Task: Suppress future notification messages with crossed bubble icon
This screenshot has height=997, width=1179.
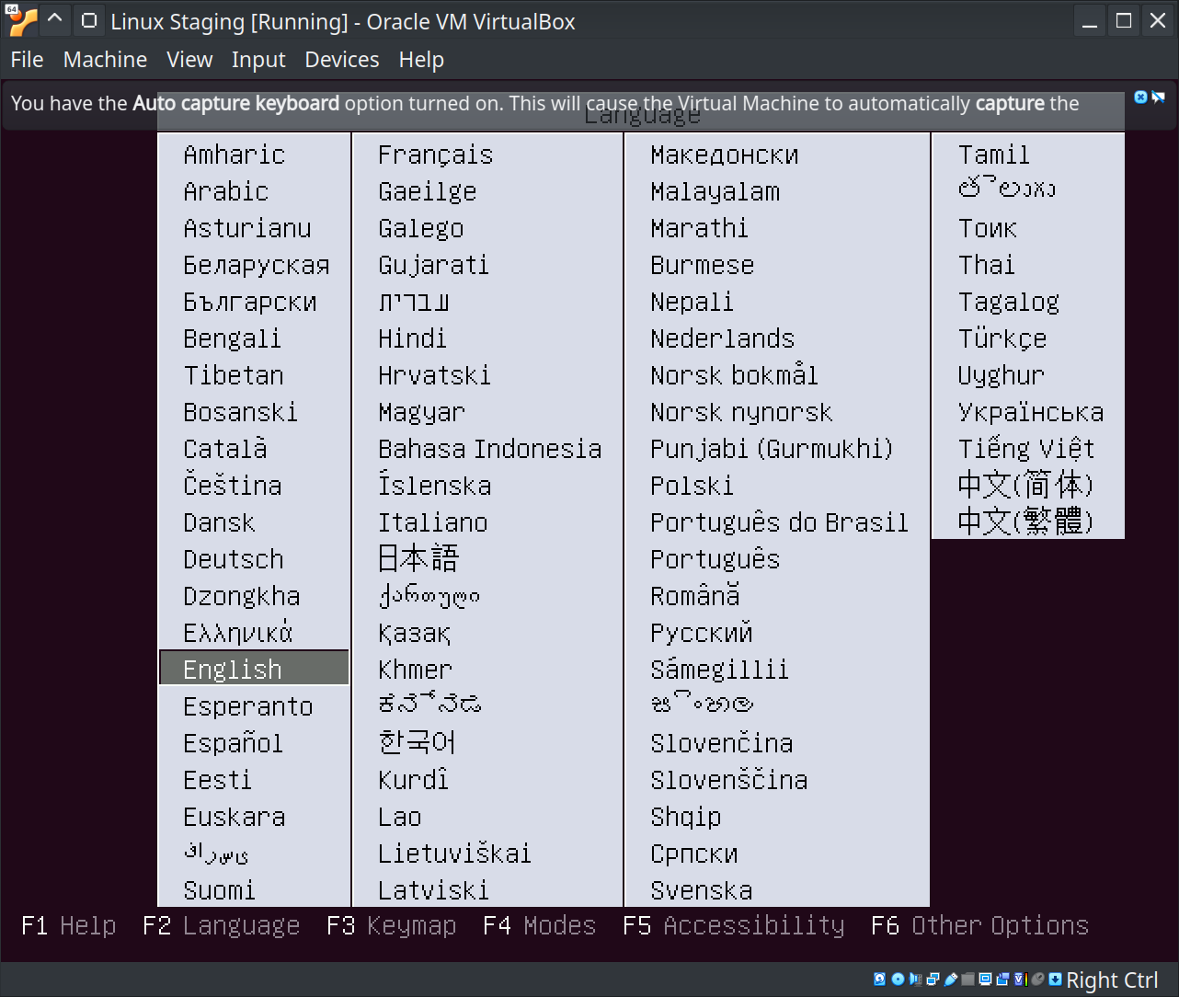Action: click(x=1158, y=97)
